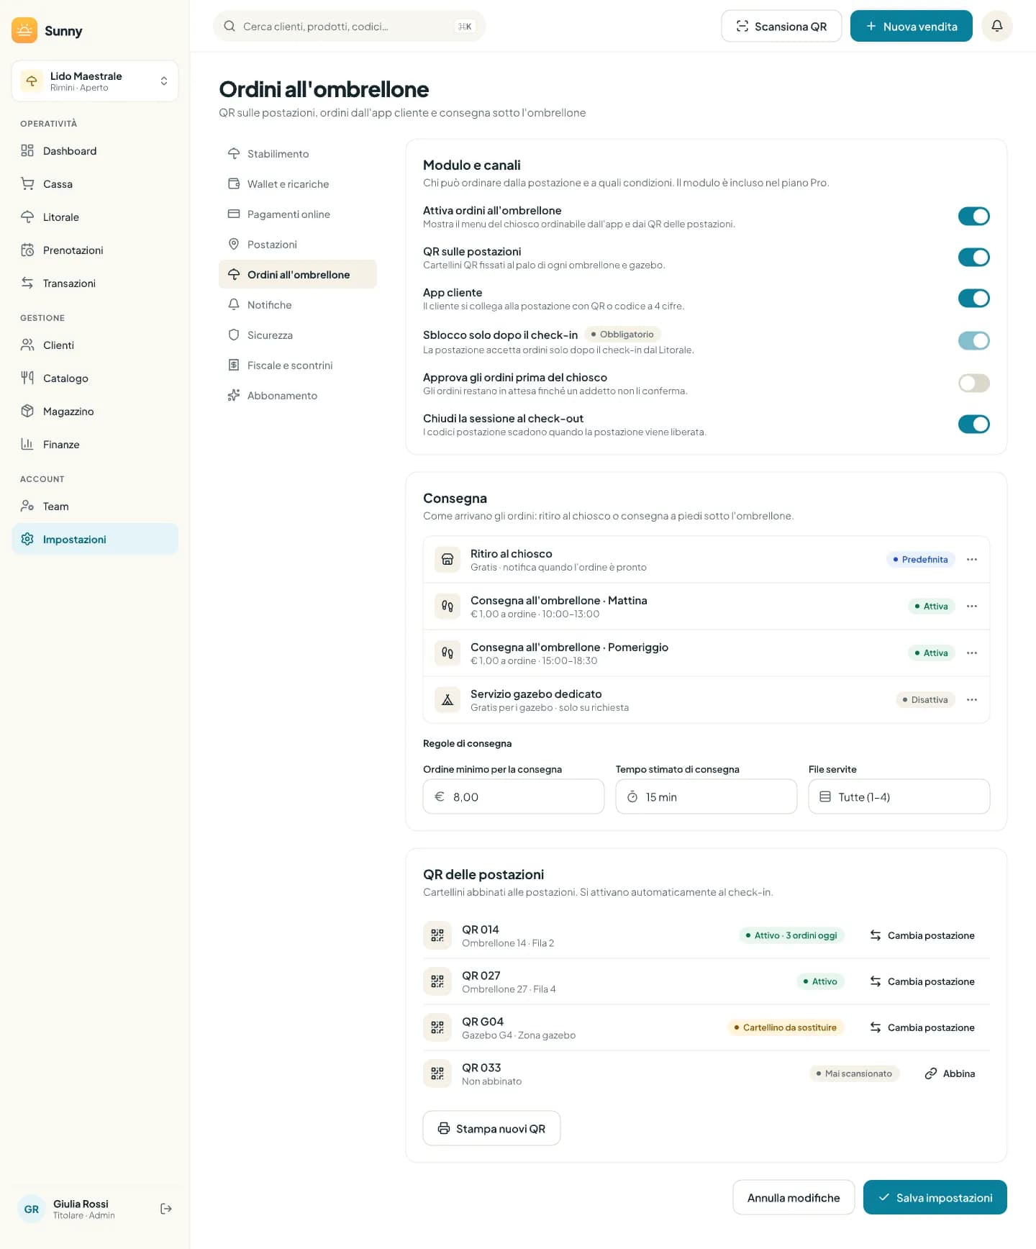Turn off Chiudi la sessione al check-out
1036x1249 pixels.
(973, 424)
